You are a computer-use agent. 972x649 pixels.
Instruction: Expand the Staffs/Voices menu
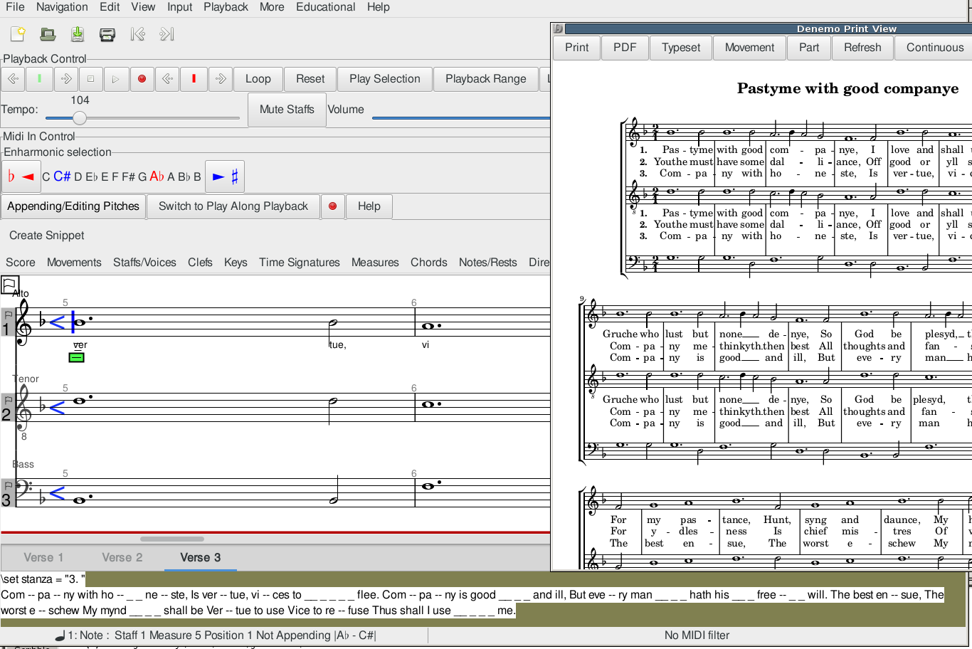(x=144, y=263)
